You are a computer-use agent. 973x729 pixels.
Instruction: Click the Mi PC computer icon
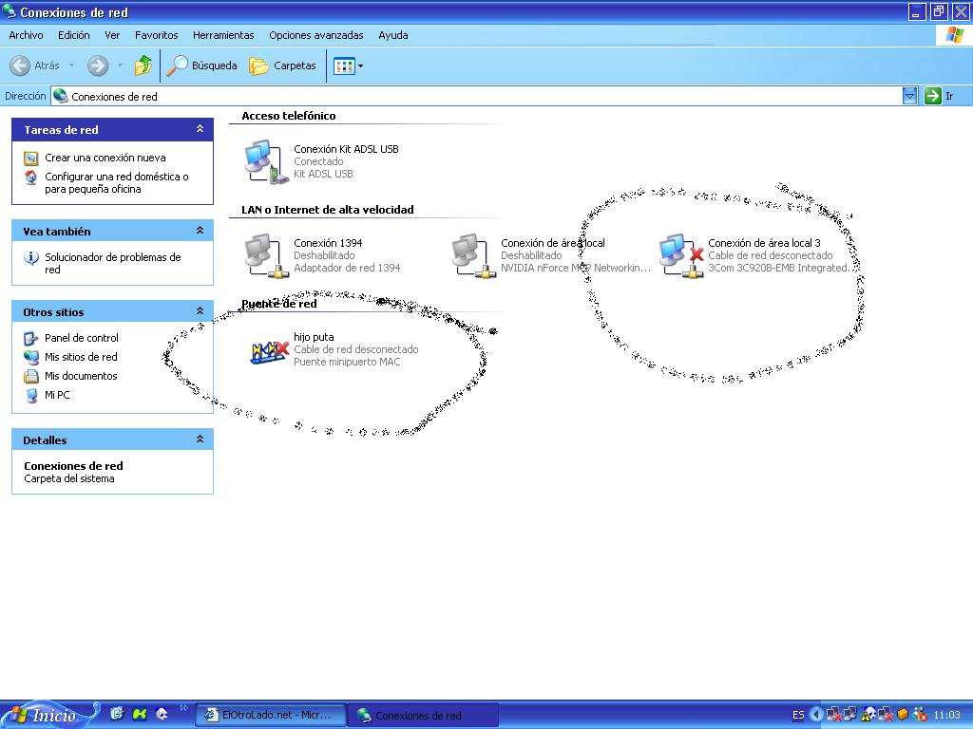31,396
